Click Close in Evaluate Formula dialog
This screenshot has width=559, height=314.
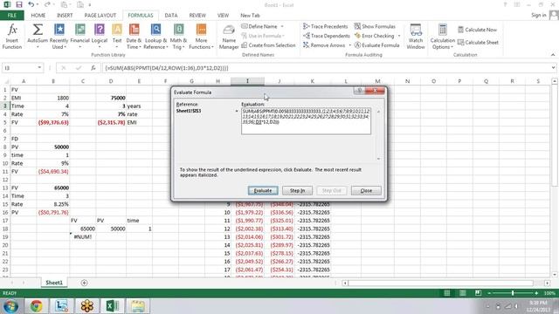[x=366, y=190]
